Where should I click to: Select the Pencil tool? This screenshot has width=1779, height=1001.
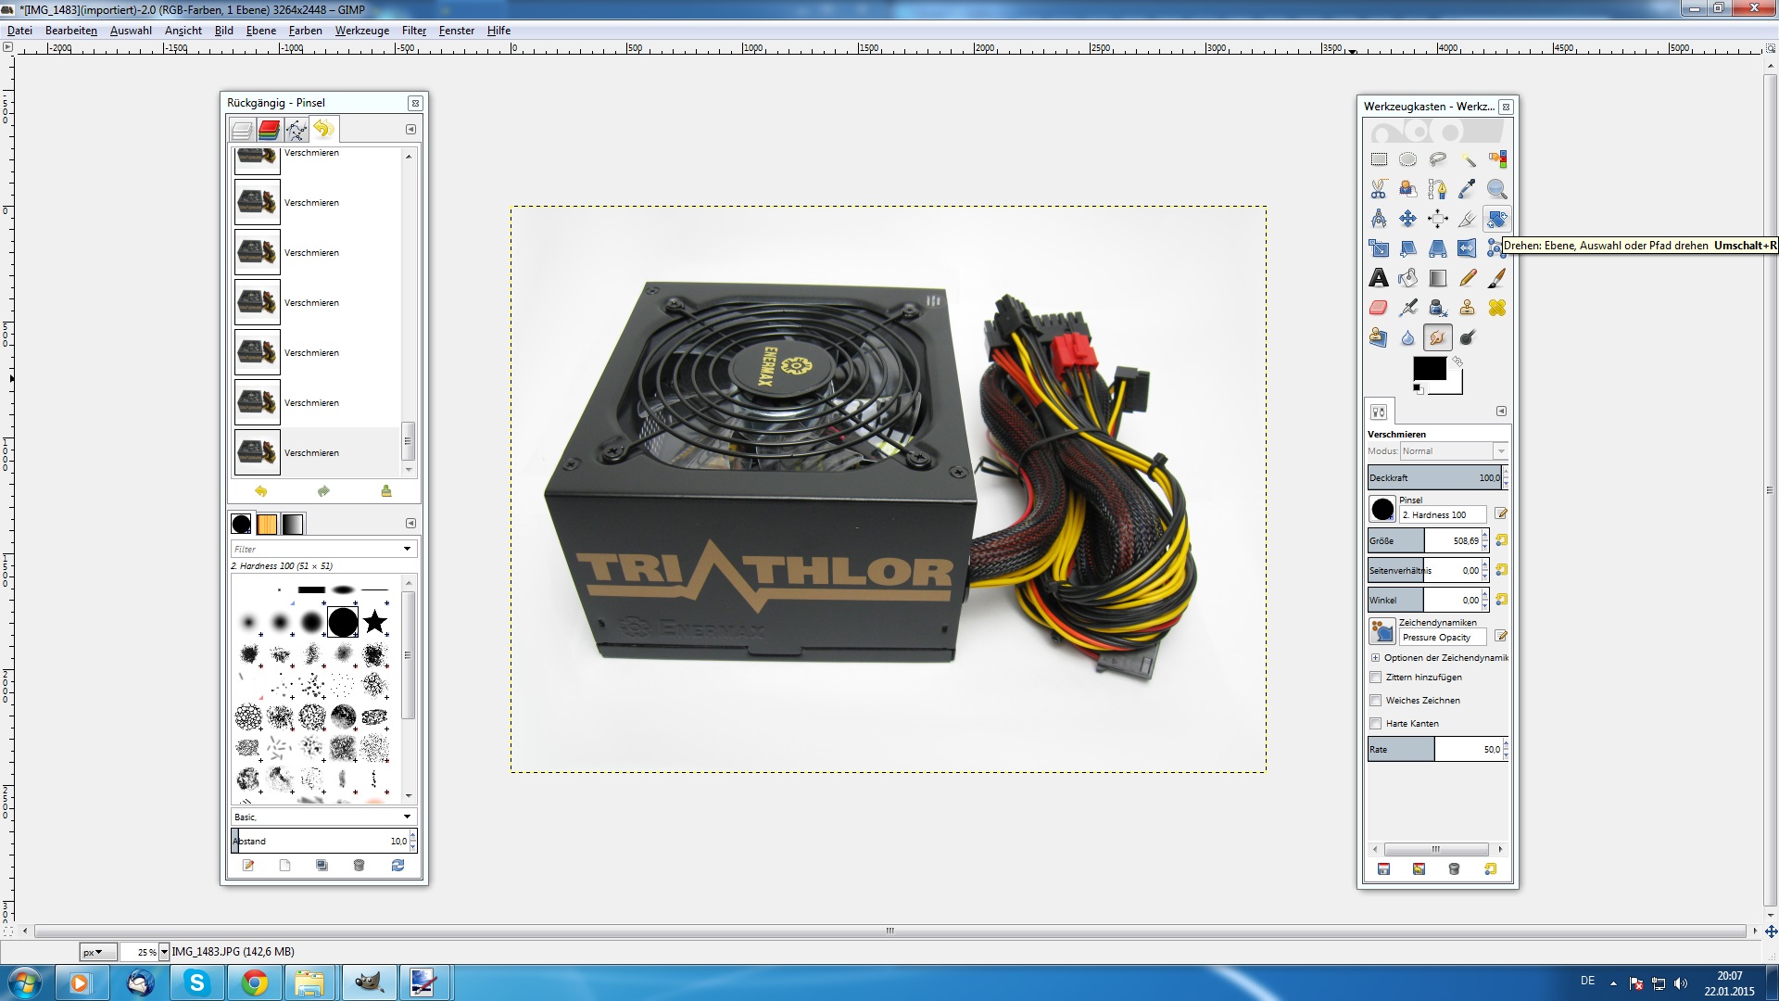tap(1468, 278)
